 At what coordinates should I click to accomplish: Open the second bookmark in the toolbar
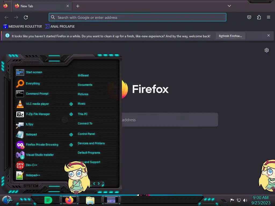tap(60, 27)
